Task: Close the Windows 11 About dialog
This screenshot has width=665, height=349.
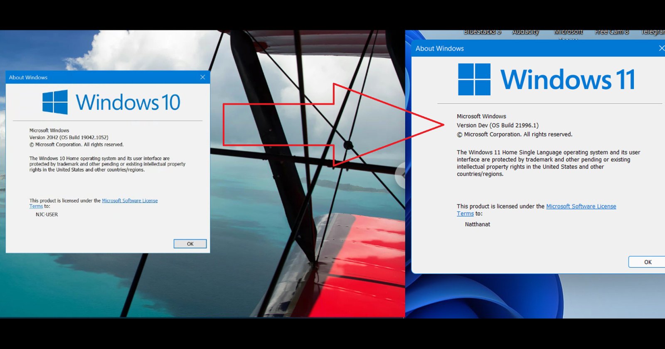Action: [661, 49]
